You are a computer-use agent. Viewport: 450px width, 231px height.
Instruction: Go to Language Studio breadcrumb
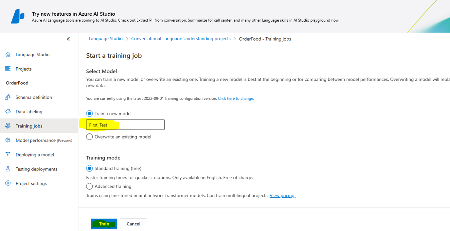pos(106,39)
